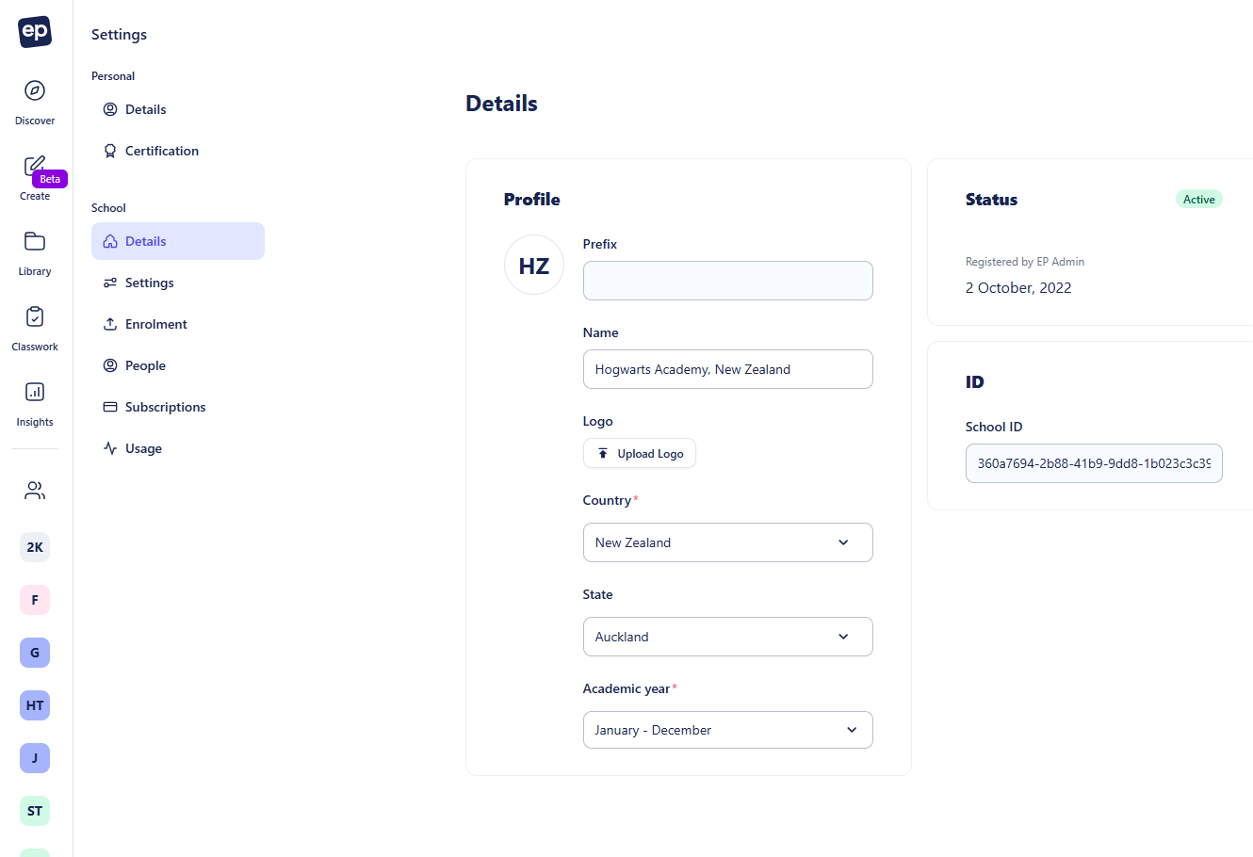Open the Discover compass icon

(x=35, y=90)
